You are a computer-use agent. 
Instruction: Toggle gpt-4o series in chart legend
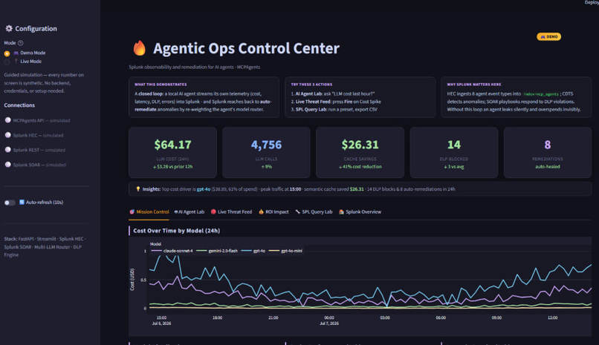pyautogui.click(x=253, y=251)
